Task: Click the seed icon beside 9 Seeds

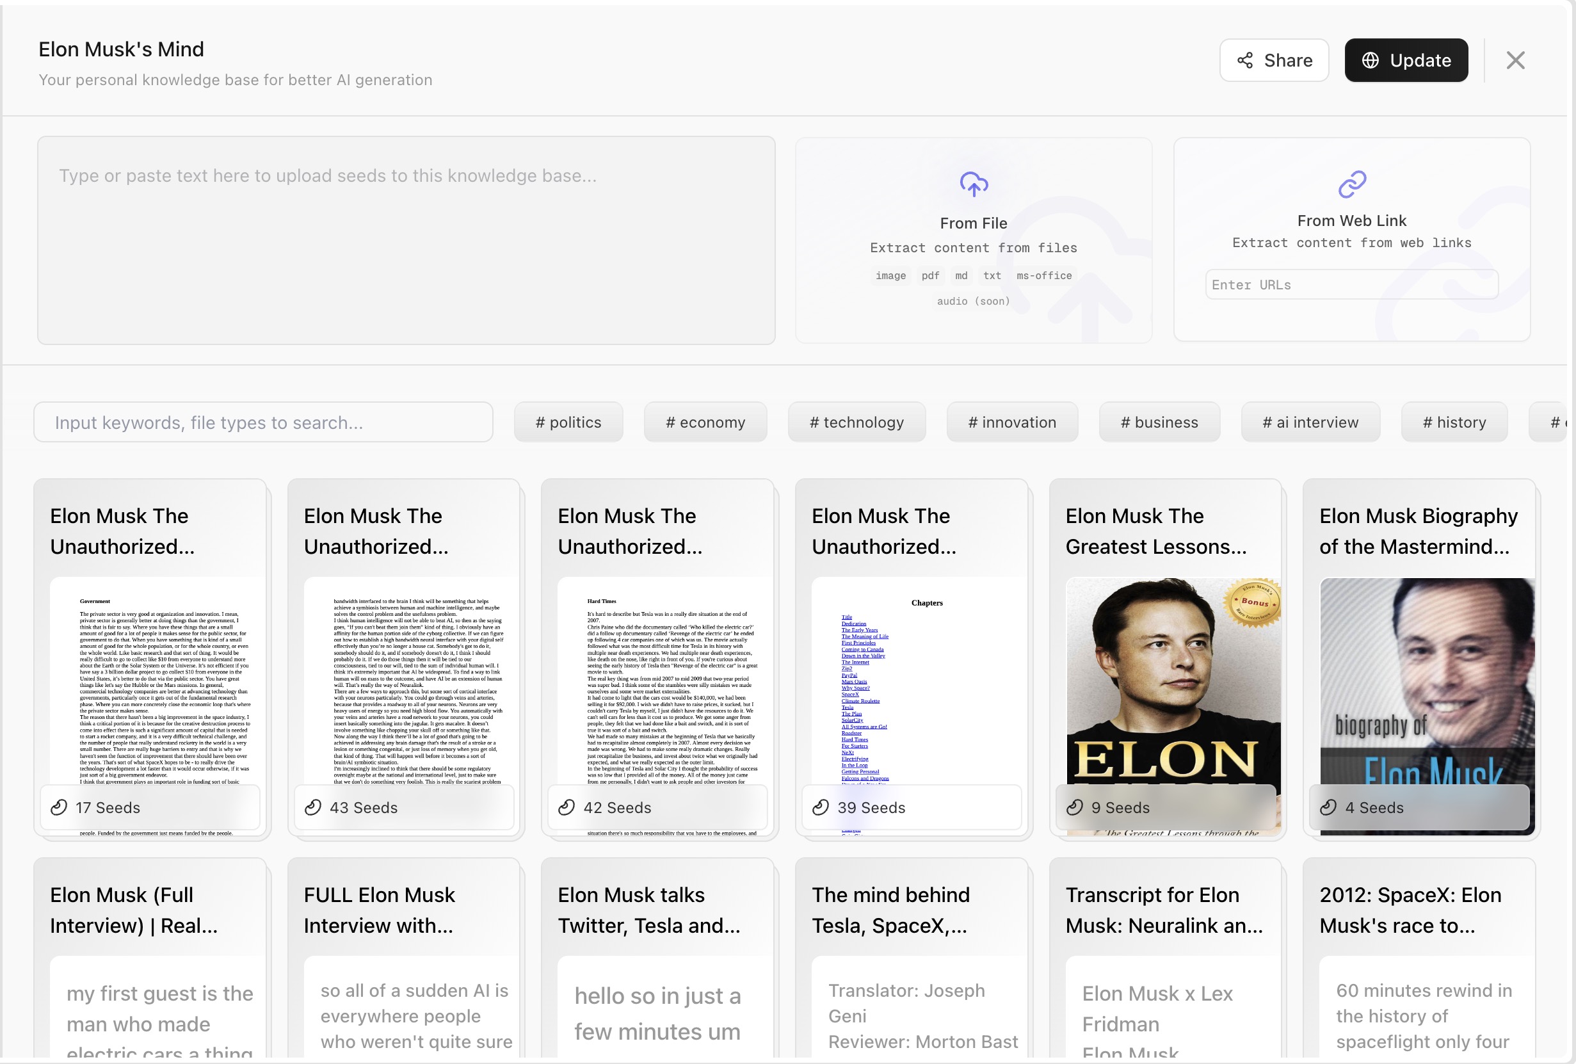Action: pyautogui.click(x=1074, y=807)
